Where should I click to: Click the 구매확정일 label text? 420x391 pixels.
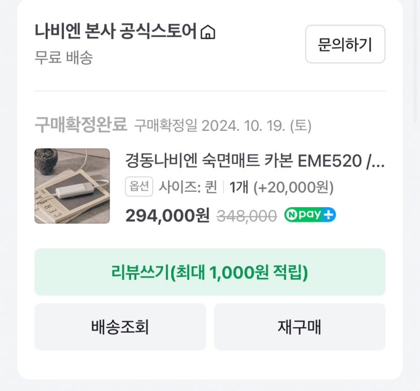[166, 125]
